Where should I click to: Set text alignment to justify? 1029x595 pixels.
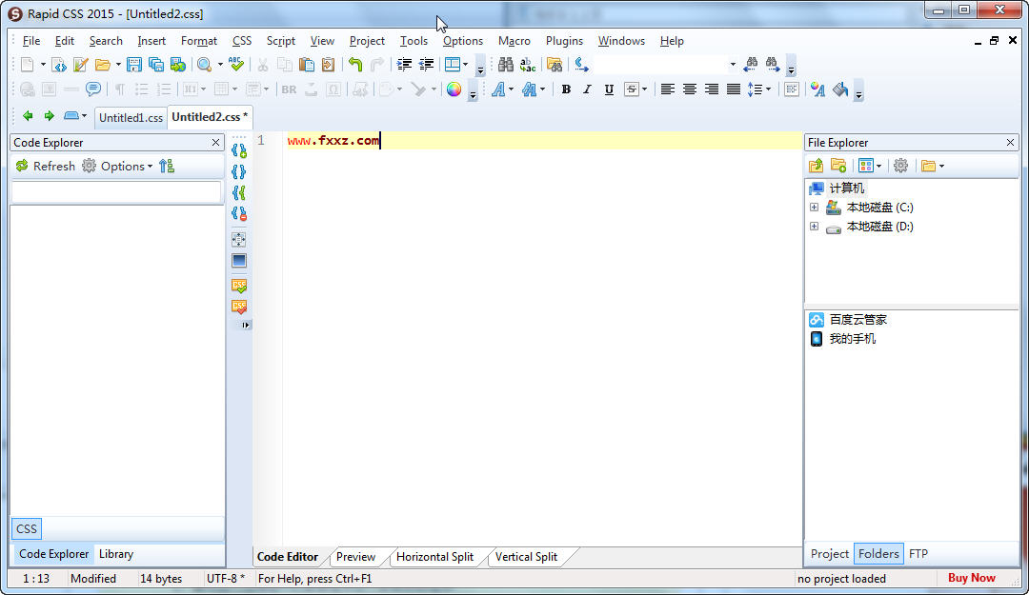click(x=734, y=89)
